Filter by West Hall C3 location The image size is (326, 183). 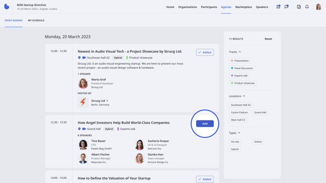(x=238, y=120)
